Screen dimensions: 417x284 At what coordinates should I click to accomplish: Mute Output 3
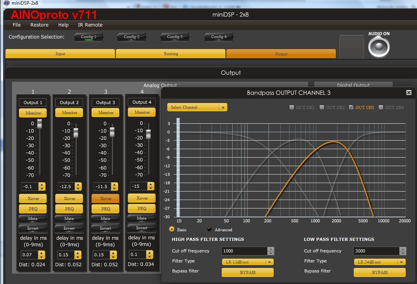coord(105,219)
